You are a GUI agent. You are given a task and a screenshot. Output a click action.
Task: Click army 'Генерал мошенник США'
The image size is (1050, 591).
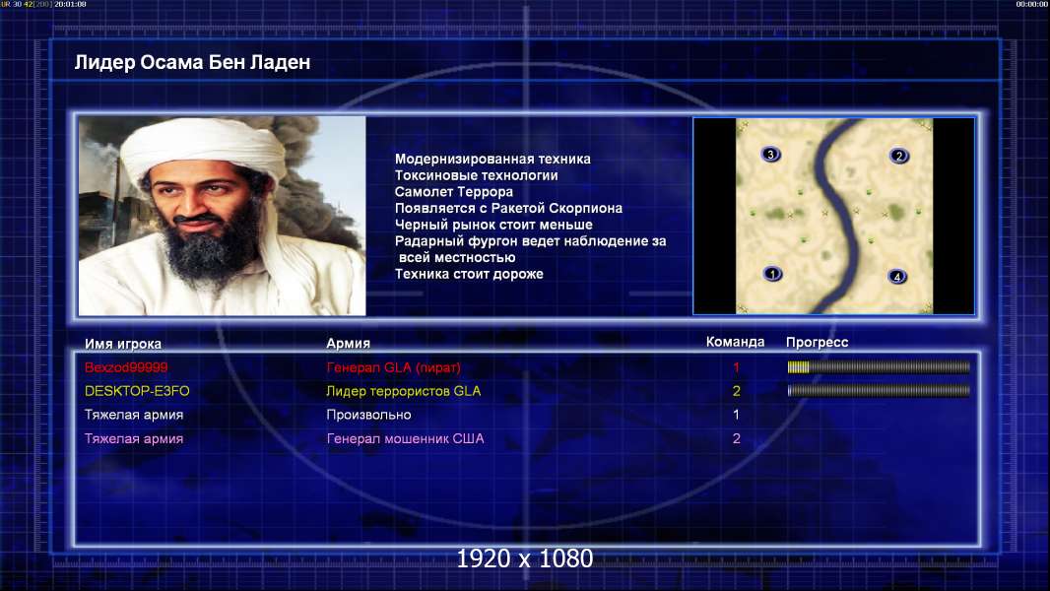tap(405, 439)
